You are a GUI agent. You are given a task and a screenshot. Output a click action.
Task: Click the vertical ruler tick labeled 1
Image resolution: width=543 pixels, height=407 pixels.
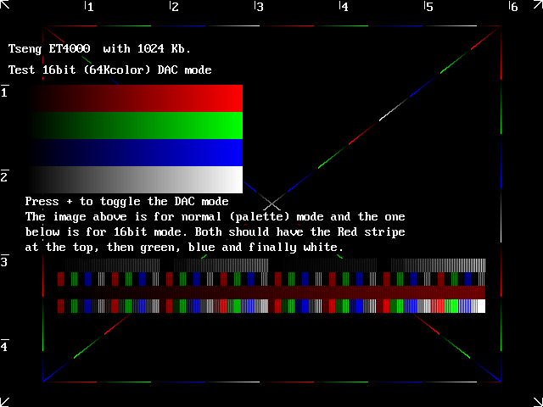pos(4,91)
